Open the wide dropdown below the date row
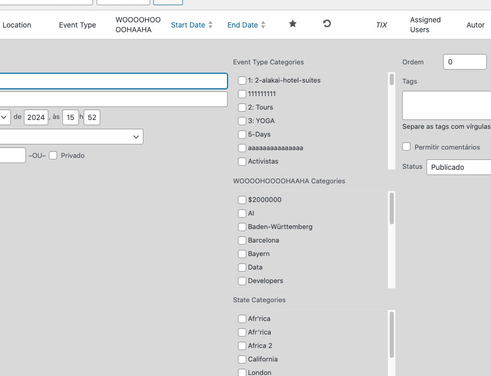The height and width of the screenshot is (376, 491). (x=71, y=137)
